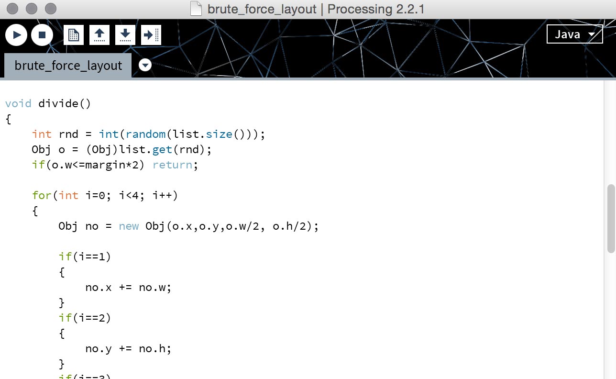This screenshot has height=379, width=616.
Task: Open a sketch using the up-arrow icon
Action: (x=99, y=35)
